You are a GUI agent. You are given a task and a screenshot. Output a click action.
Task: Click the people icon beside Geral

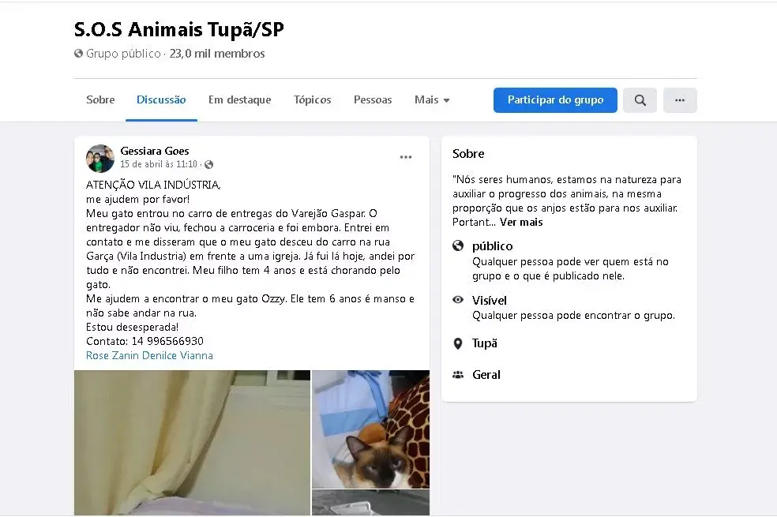(458, 375)
